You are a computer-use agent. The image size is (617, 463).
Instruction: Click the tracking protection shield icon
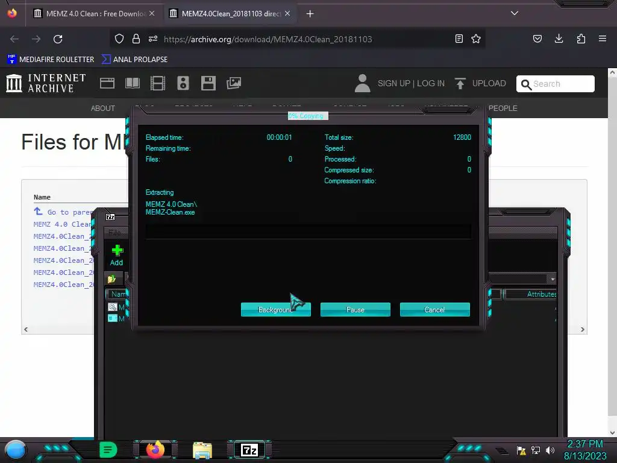click(x=119, y=39)
